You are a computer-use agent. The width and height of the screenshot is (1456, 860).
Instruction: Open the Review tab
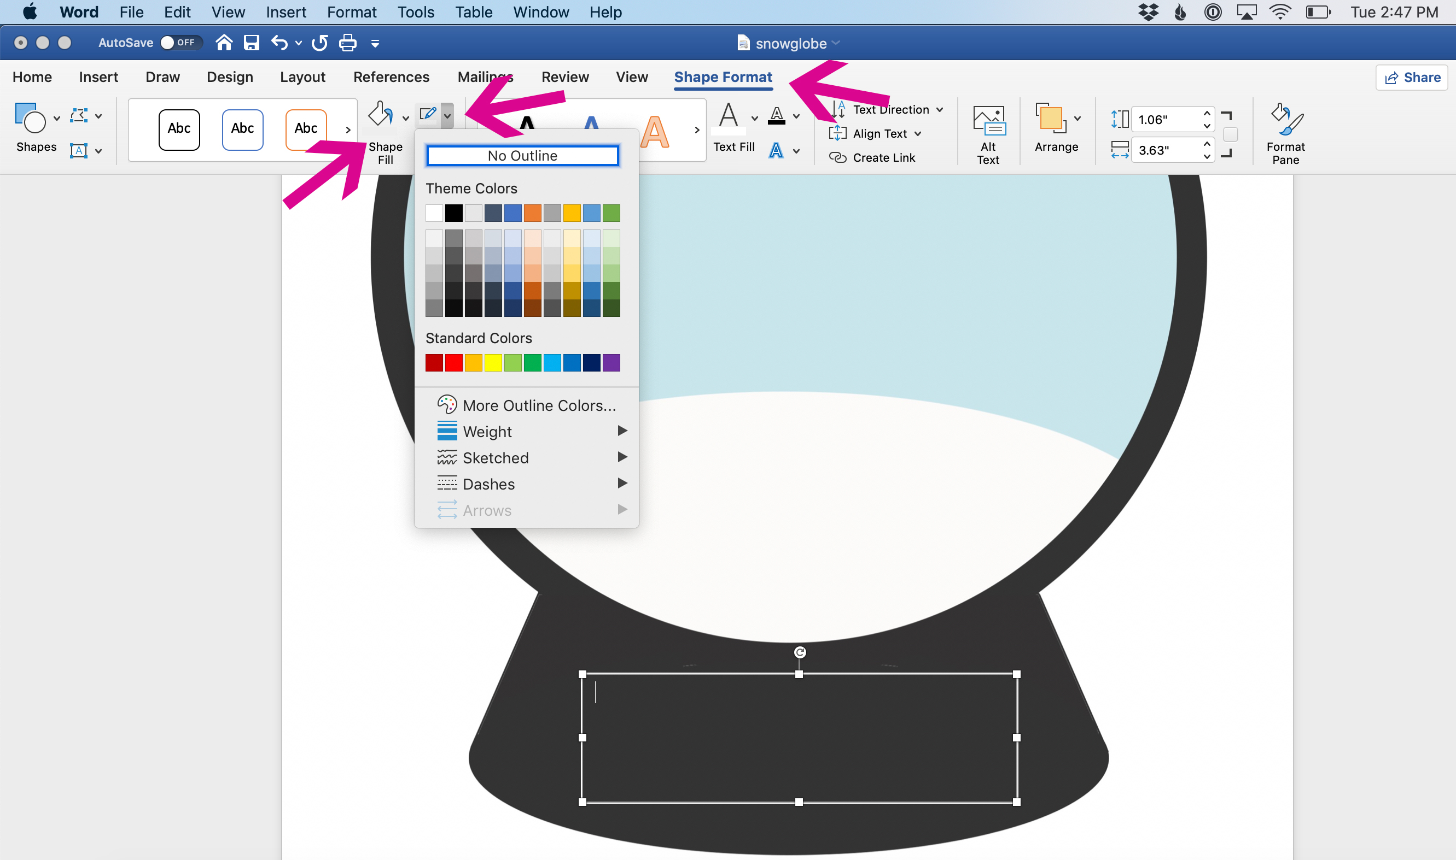click(x=564, y=77)
